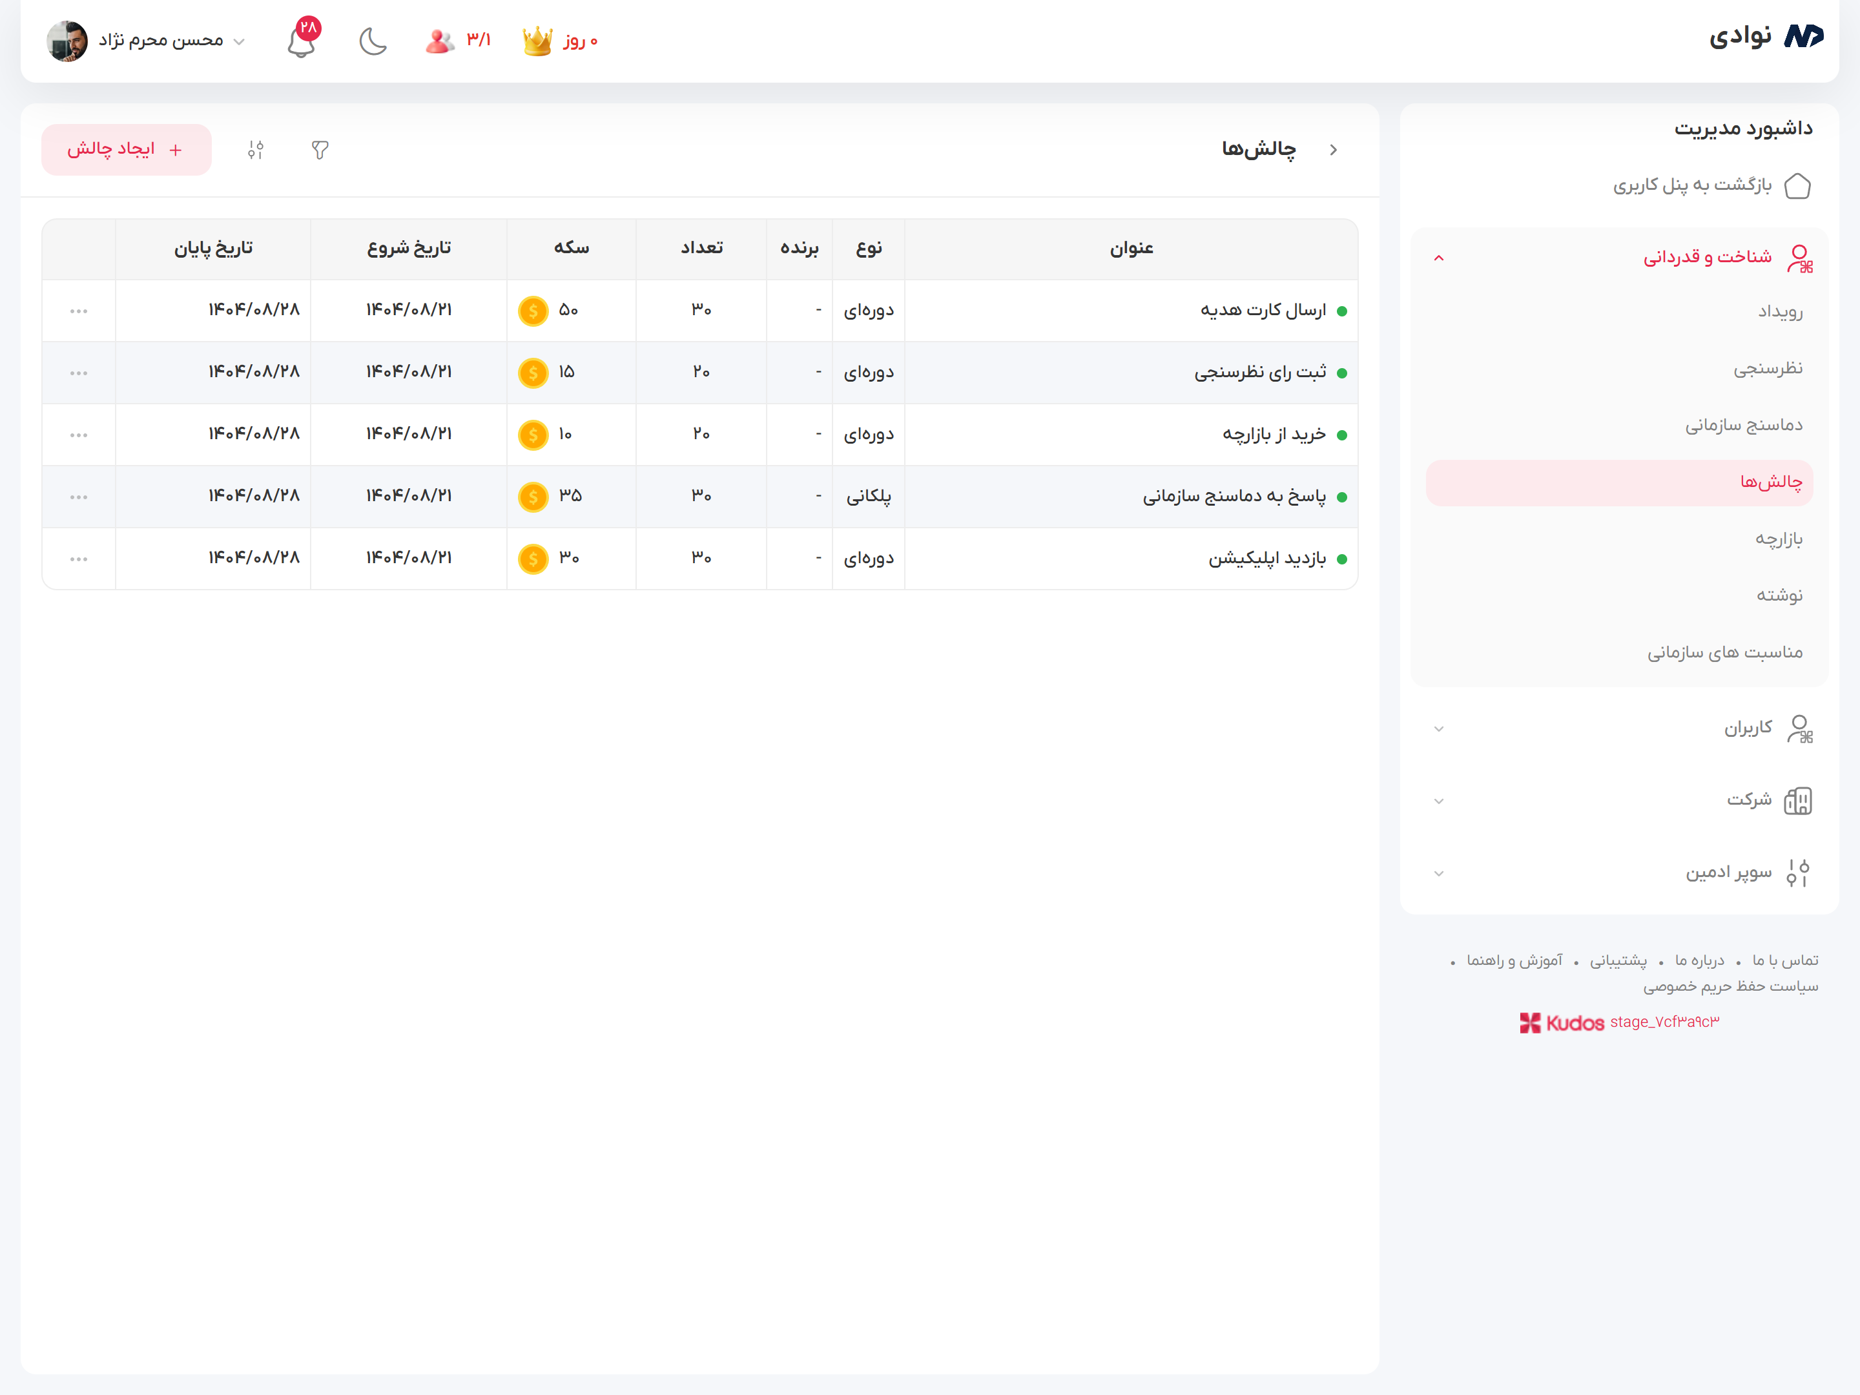Click the filter funnel icon

pyautogui.click(x=320, y=150)
